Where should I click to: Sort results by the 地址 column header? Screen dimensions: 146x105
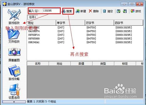click(41, 23)
